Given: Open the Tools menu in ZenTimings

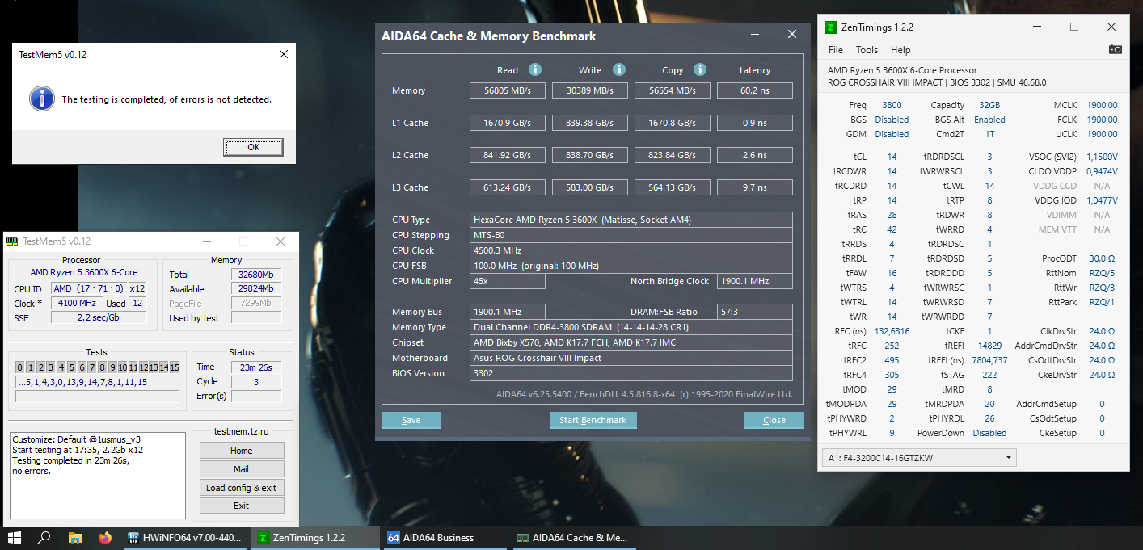Looking at the screenshot, I should point(867,50).
